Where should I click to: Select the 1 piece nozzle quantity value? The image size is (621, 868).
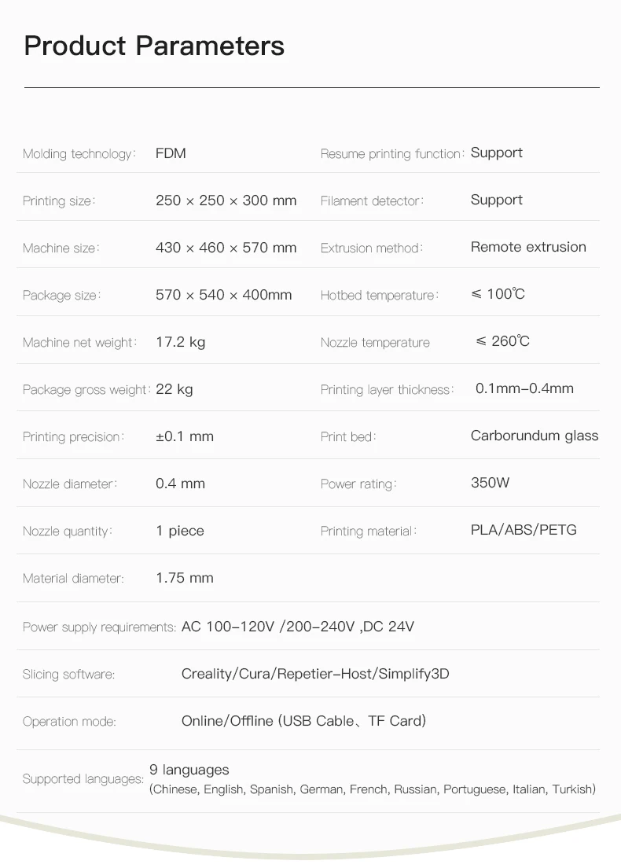(179, 531)
